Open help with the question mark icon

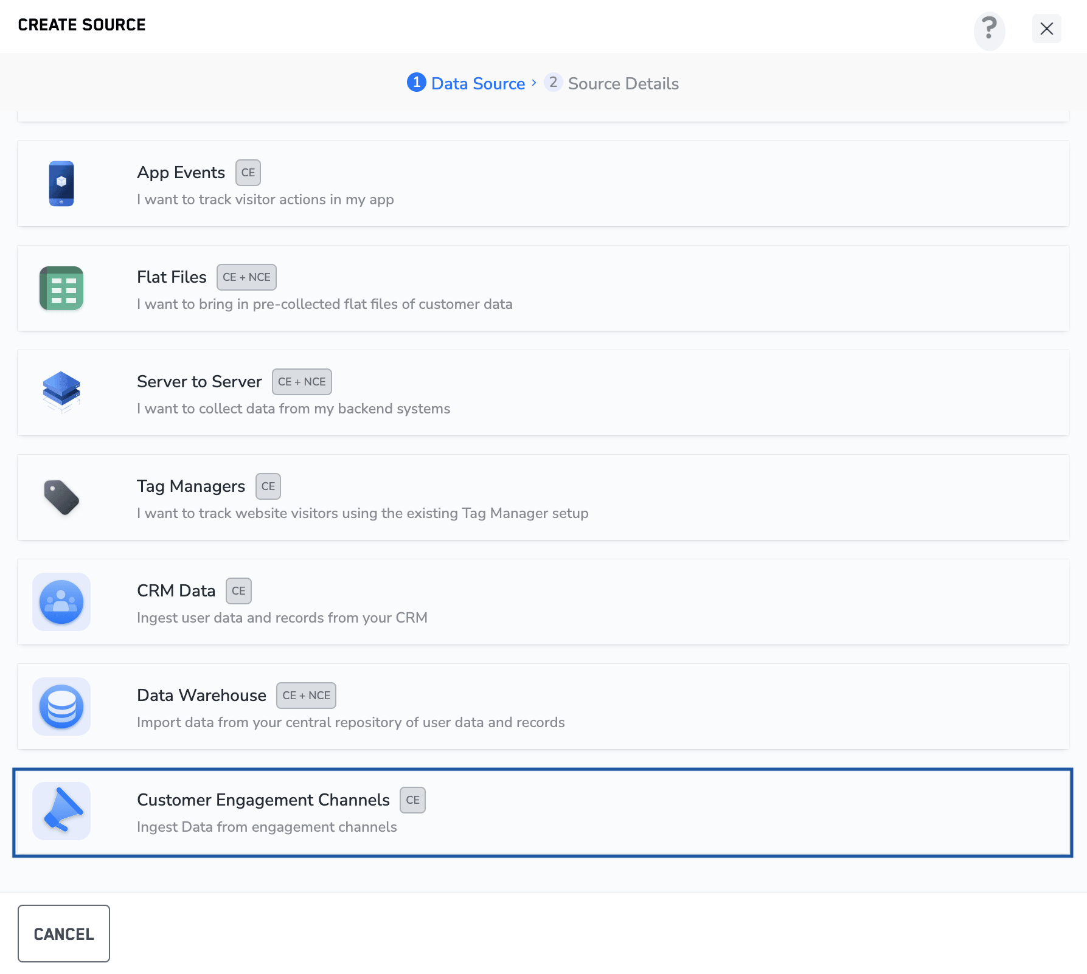point(989,29)
